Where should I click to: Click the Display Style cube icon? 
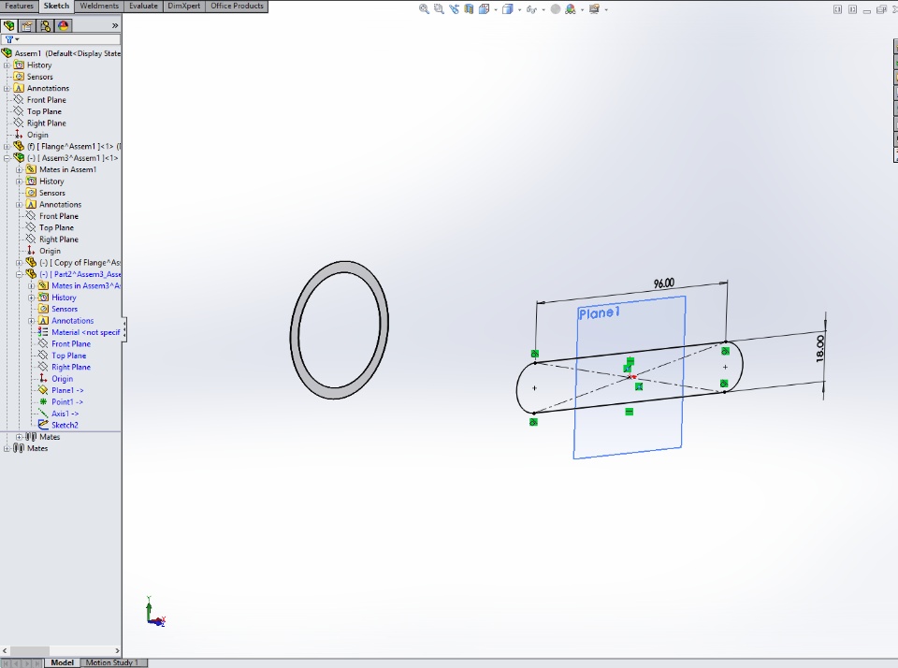[507, 9]
